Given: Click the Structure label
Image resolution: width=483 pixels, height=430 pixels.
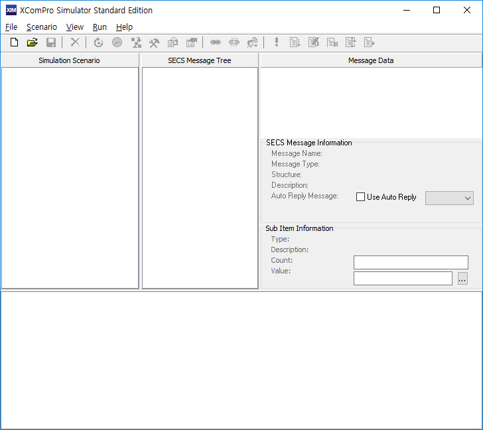Looking at the screenshot, I should click(286, 175).
